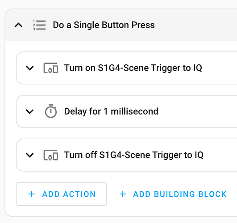Viewport: 237px width, 223px height.
Task: Click the stopwatch delay icon
Action: click(51, 111)
